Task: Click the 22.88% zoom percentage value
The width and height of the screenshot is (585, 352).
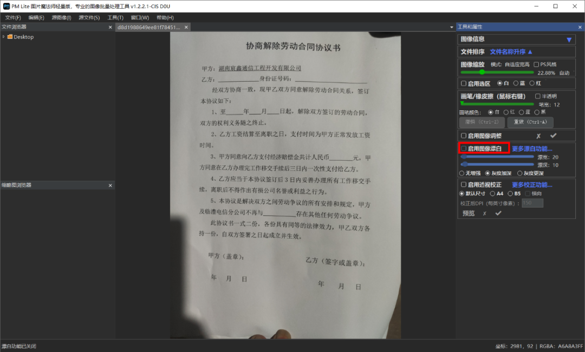Action: coord(546,73)
